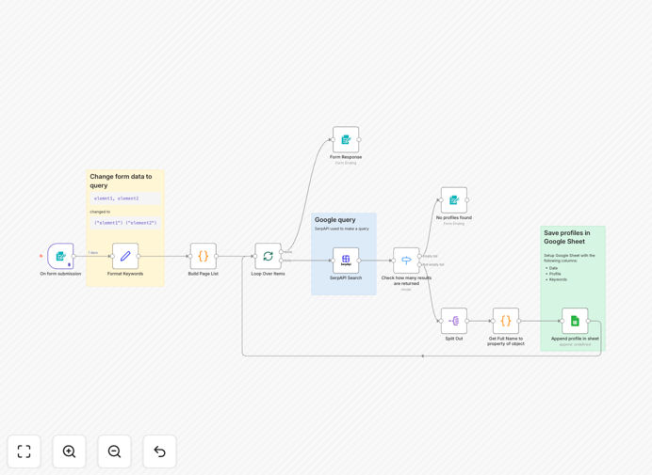Select the Check how many results node

coord(406,261)
